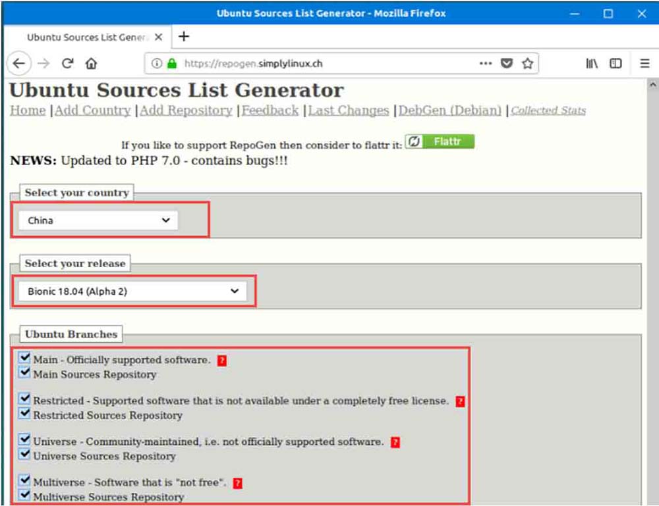Click the NEWS: Updated to PHP 7.0 text
Viewport: 659px width, 506px height.
point(149,161)
